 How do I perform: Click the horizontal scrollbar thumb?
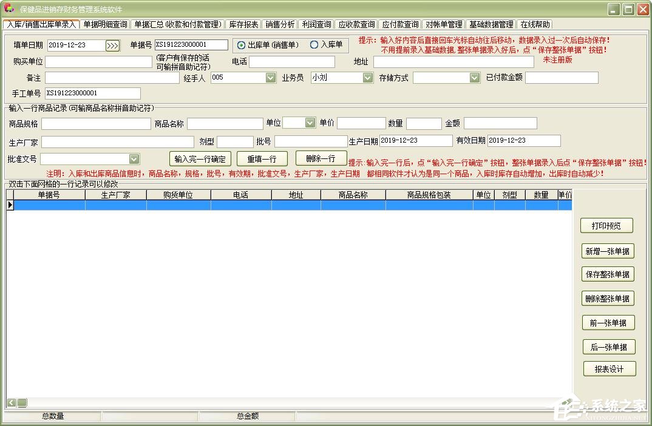tap(22, 402)
